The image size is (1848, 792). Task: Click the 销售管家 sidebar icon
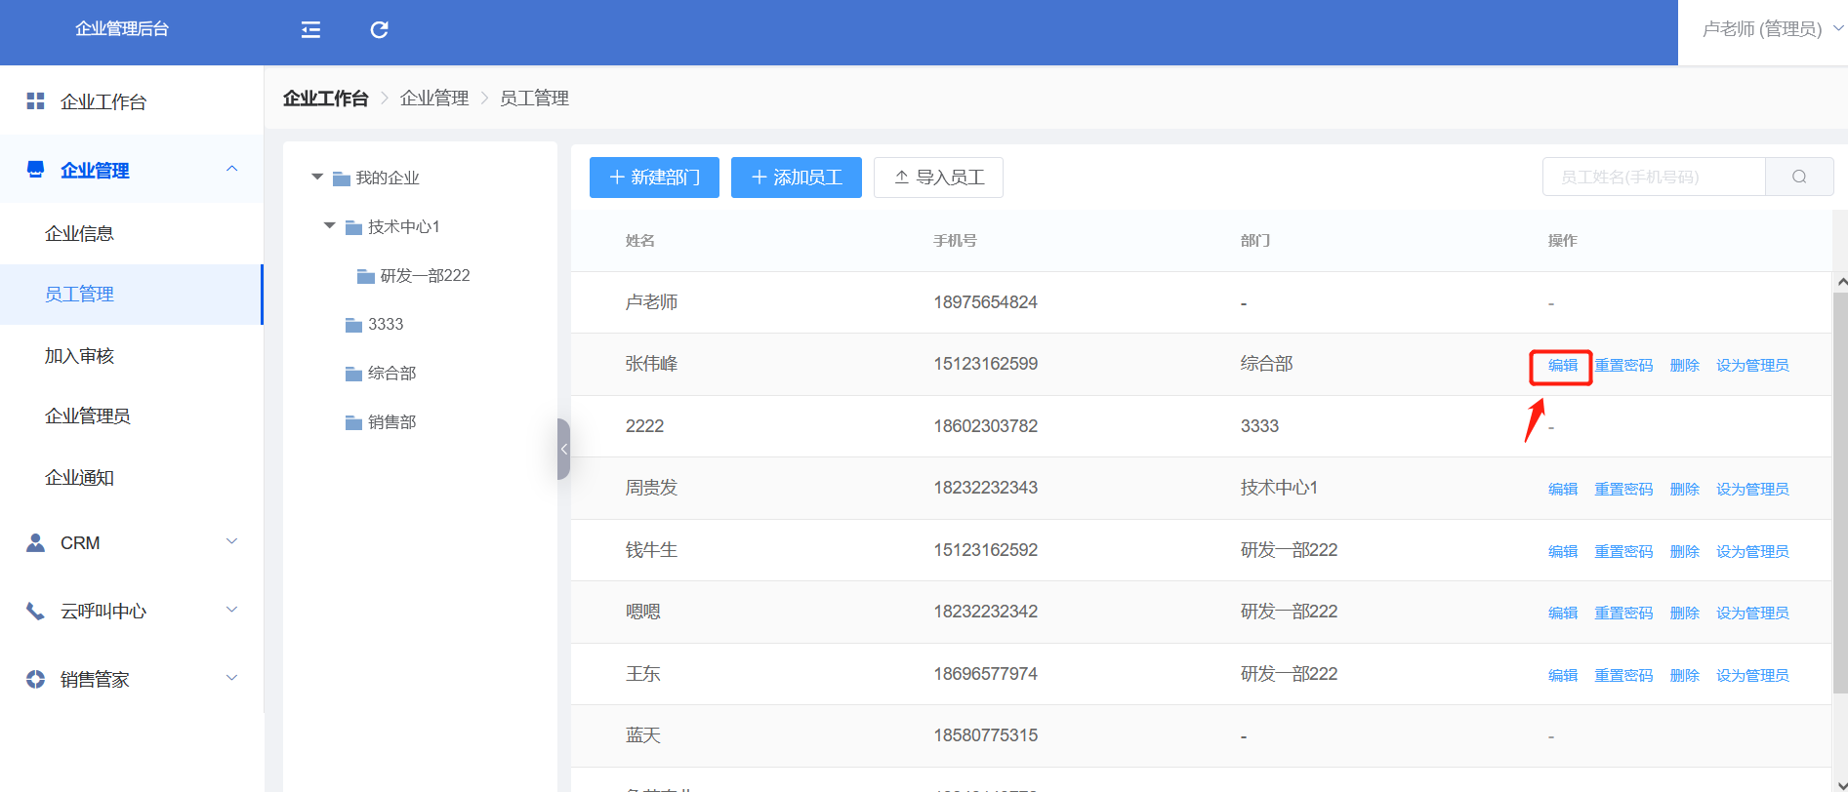point(36,680)
